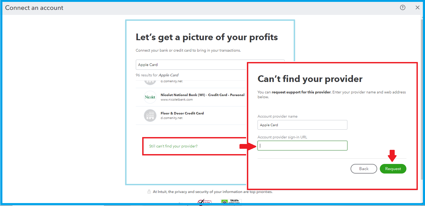Focus the Account provider sign-in URL field
Screen dimensions: 425x206
[x=302, y=146]
